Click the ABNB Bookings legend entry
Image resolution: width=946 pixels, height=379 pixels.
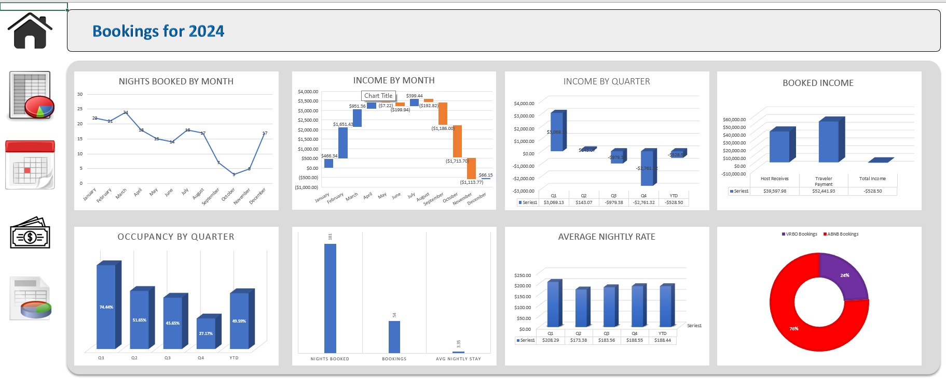click(x=841, y=234)
